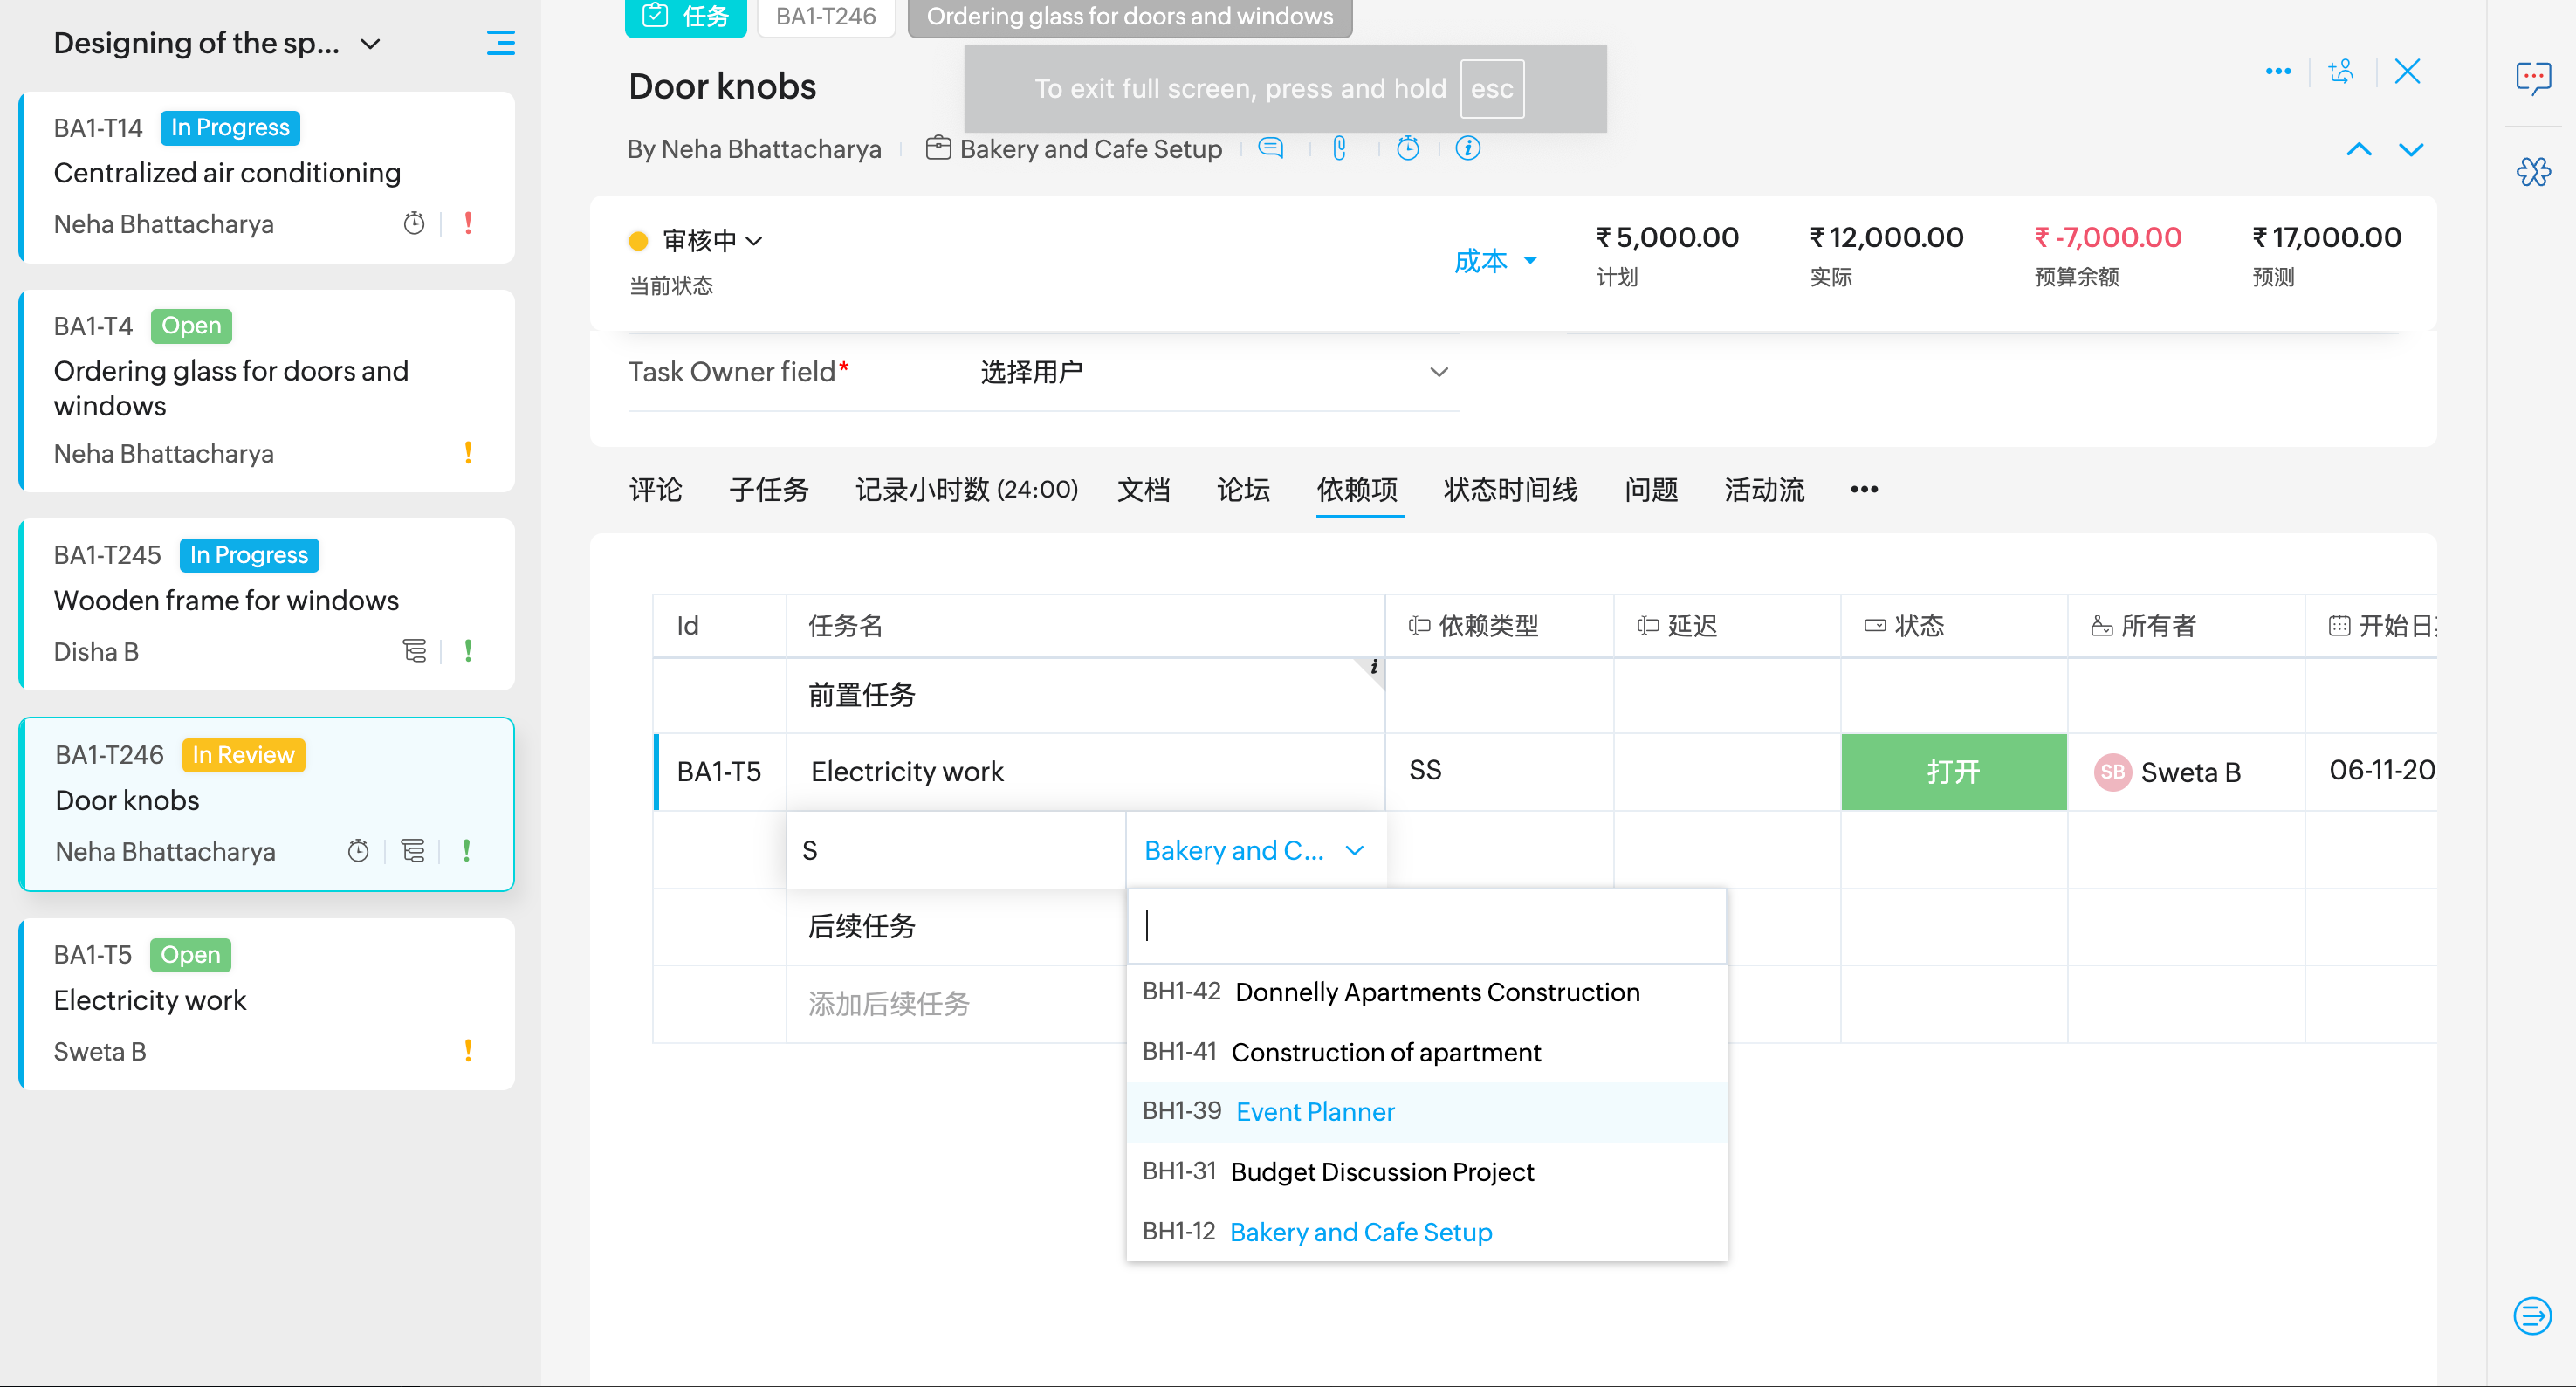Expand the Bakery and C... project selector

click(x=1254, y=850)
